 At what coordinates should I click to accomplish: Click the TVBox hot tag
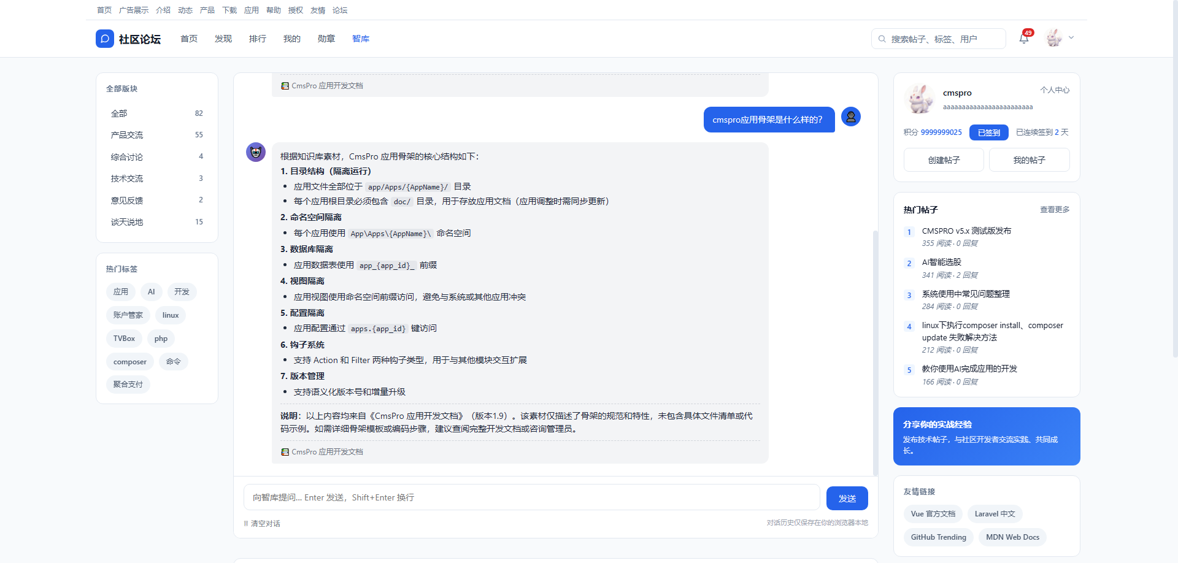(x=124, y=339)
